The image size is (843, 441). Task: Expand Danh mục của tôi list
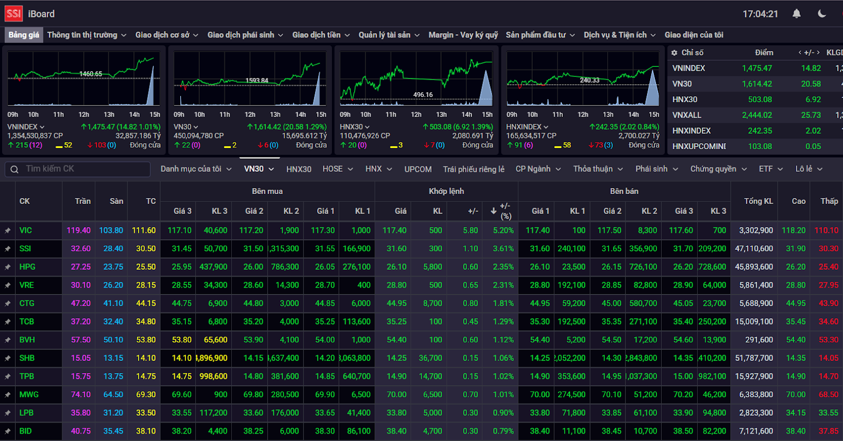196,169
